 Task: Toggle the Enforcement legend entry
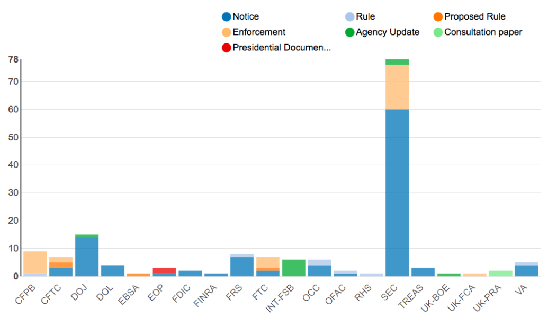tap(254, 32)
